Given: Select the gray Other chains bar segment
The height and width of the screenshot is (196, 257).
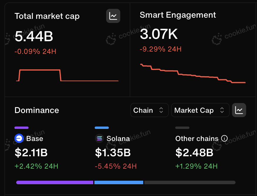Looking at the screenshot, I should click(190, 182).
